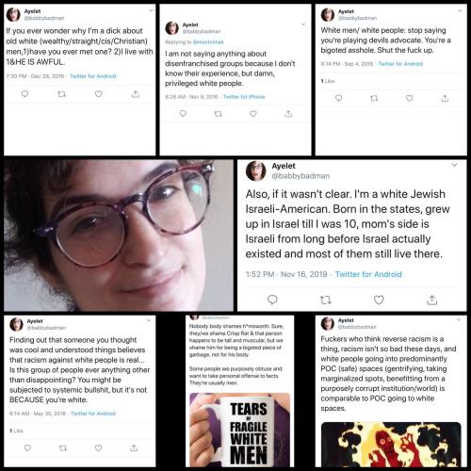Viewport: 471px width, 471px height.
Task: Retweet the May 30 'Finding out' tweet
Action: point(63,448)
